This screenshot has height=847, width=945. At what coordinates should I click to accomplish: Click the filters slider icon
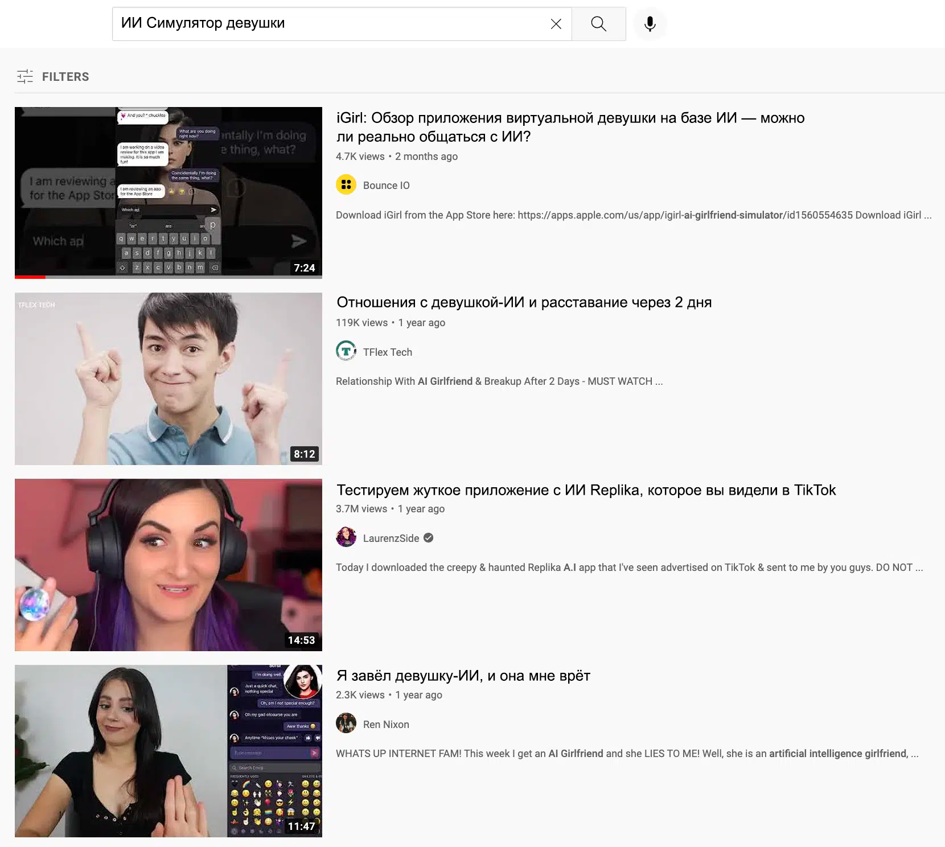click(25, 76)
